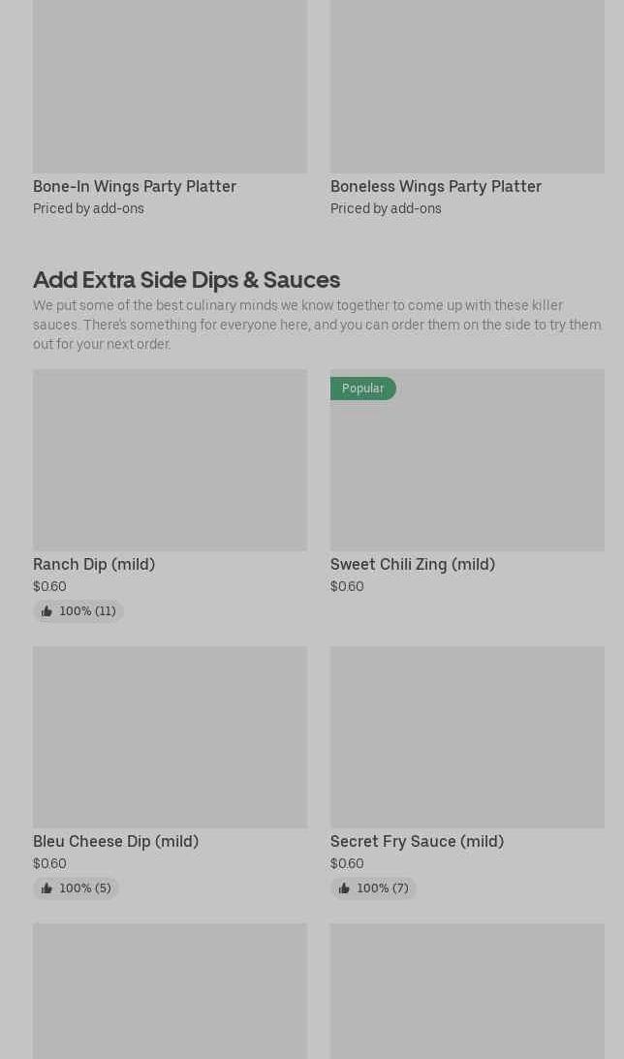Viewport: 624px width, 1059px height.
Task: Click the Sweet Chili Zing (mild) name
Action: click(x=413, y=564)
